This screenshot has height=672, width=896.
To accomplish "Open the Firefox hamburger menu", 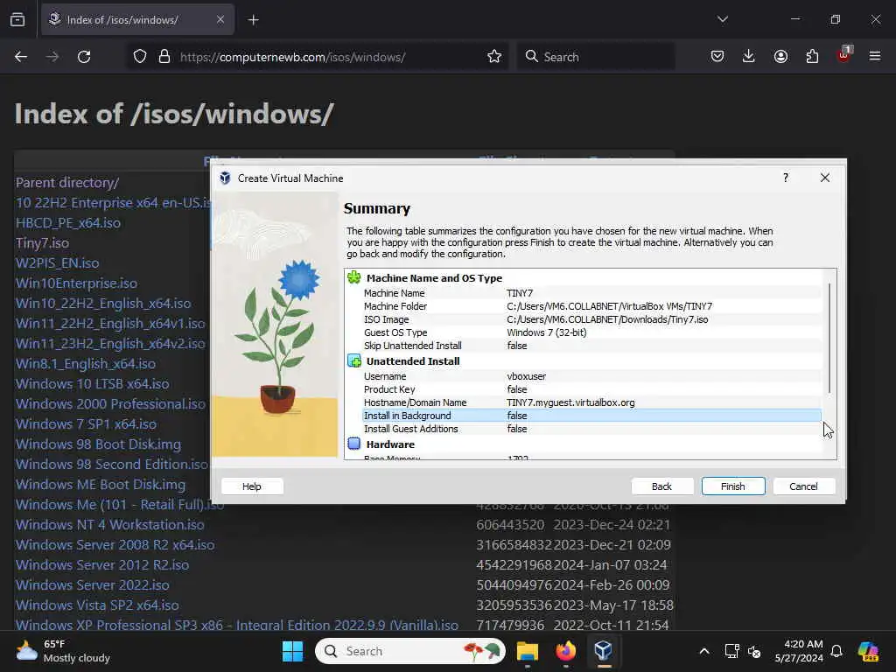I will click(x=875, y=56).
